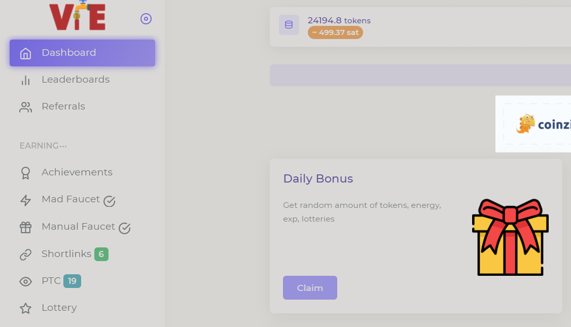Click the Shortlinks chain icon
Viewport: 571px width, 327px height.
(25, 255)
